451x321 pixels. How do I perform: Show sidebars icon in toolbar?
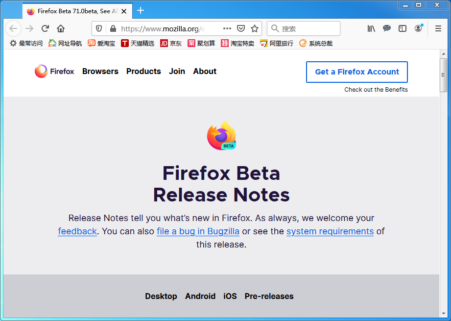click(x=403, y=28)
